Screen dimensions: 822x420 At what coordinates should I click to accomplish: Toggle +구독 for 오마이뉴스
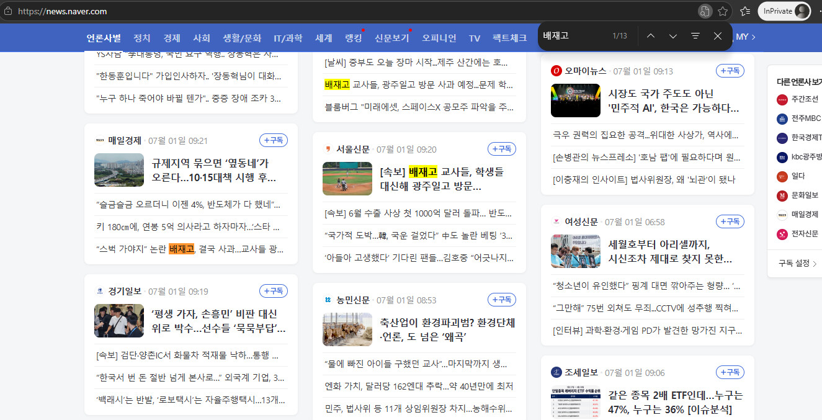pyautogui.click(x=730, y=71)
